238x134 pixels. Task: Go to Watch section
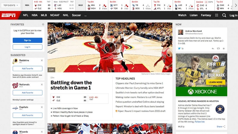[182, 15]
